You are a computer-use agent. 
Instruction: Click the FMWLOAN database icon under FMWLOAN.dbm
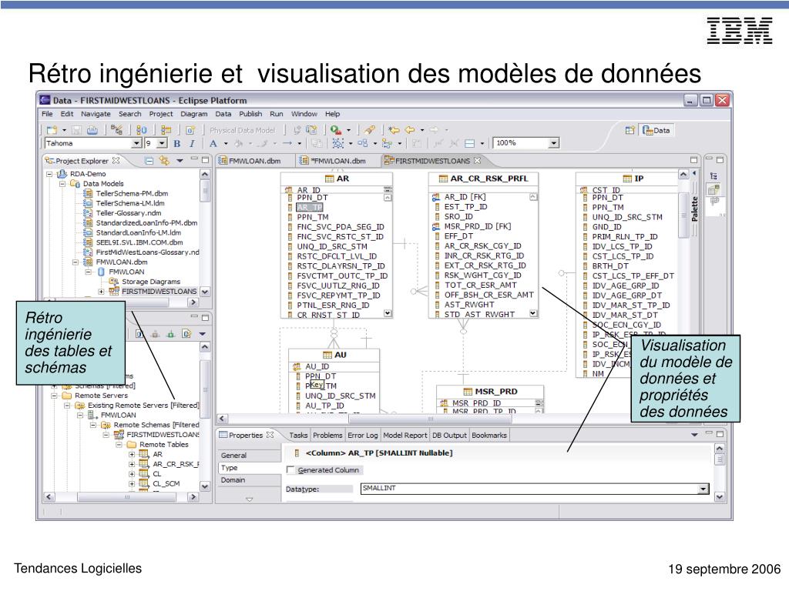[101, 272]
